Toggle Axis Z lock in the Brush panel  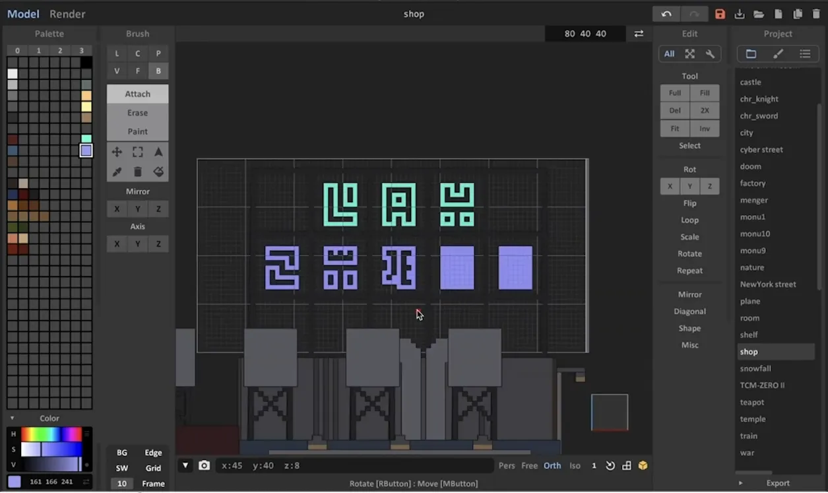[158, 244]
